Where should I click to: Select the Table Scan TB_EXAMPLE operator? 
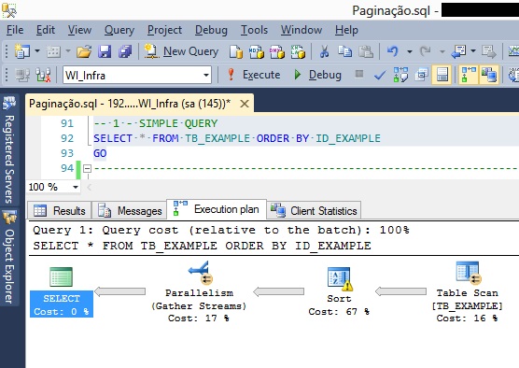(x=467, y=291)
